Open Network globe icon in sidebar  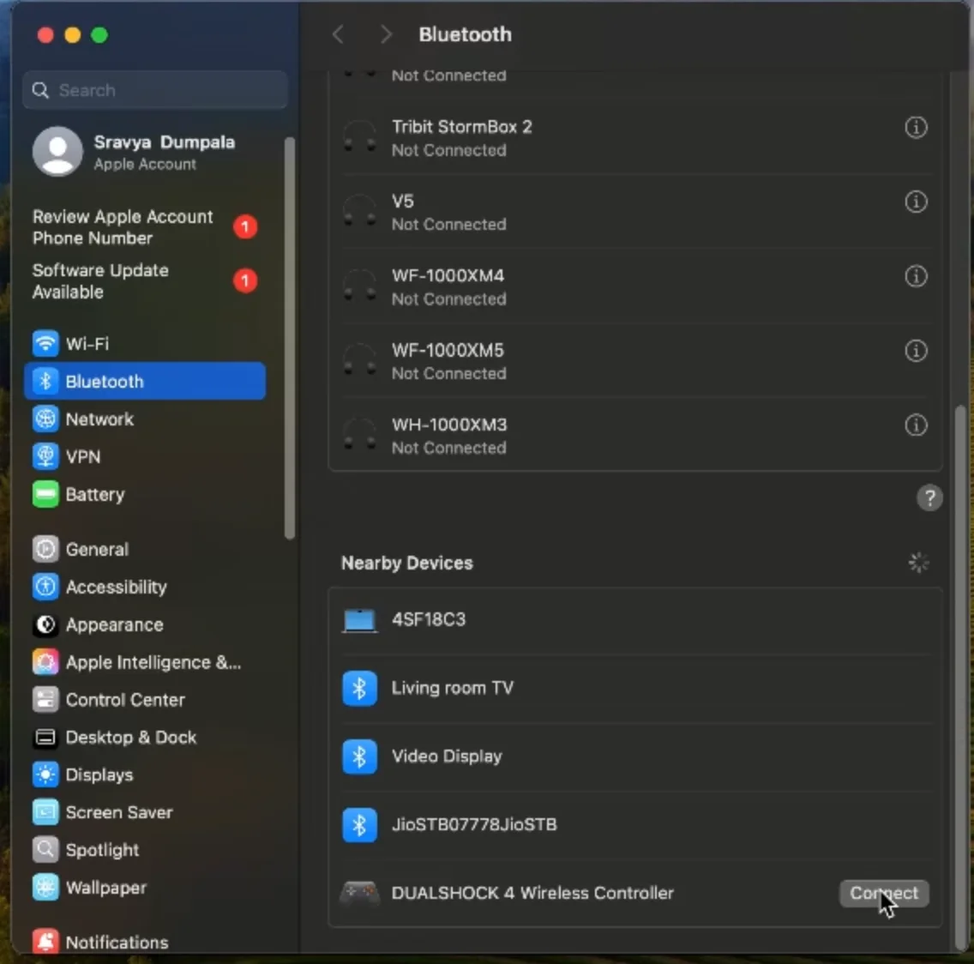pyautogui.click(x=45, y=419)
